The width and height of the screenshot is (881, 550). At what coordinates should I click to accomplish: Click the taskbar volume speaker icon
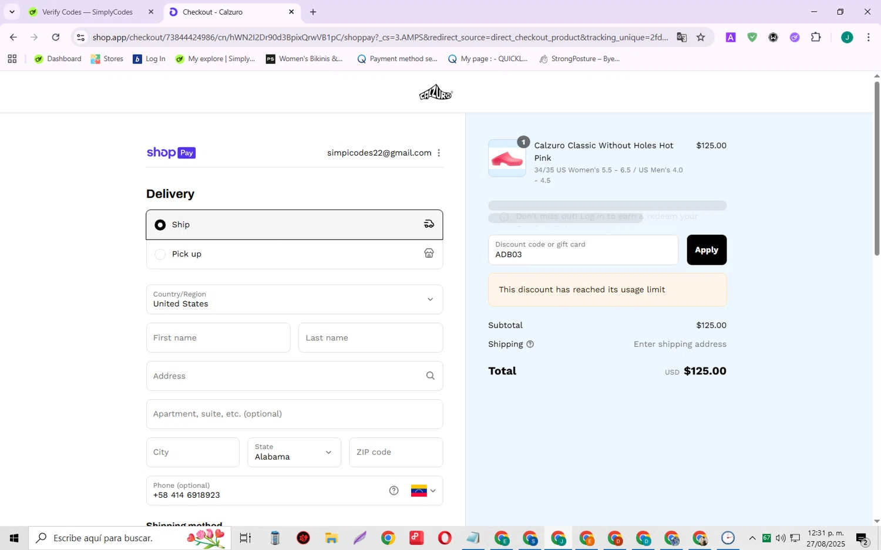tap(781, 538)
